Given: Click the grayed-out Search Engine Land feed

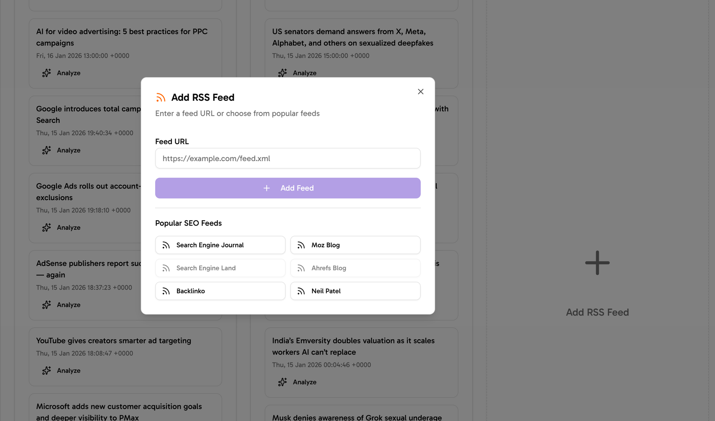Looking at the screenshot, I should point(220,268).
